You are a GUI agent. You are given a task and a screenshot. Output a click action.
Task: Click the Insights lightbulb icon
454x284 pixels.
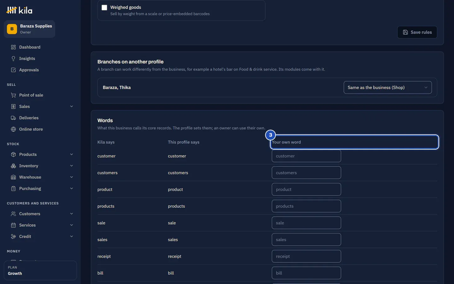13,58
